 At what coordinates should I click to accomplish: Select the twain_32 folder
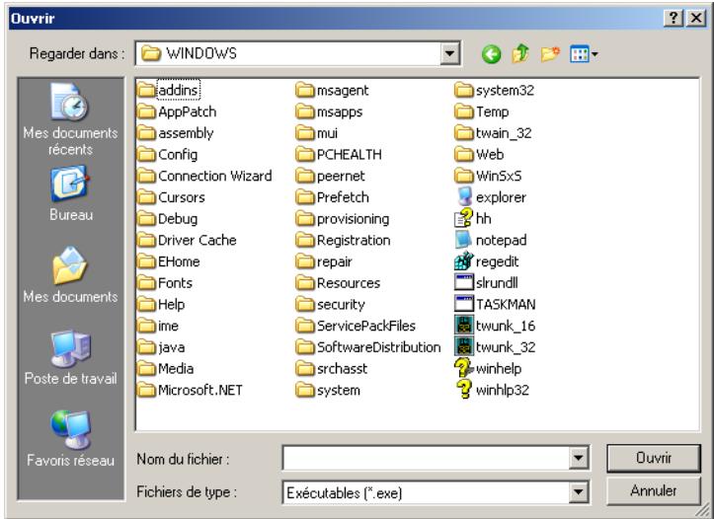pyautogui.click(x=494, y=133)
